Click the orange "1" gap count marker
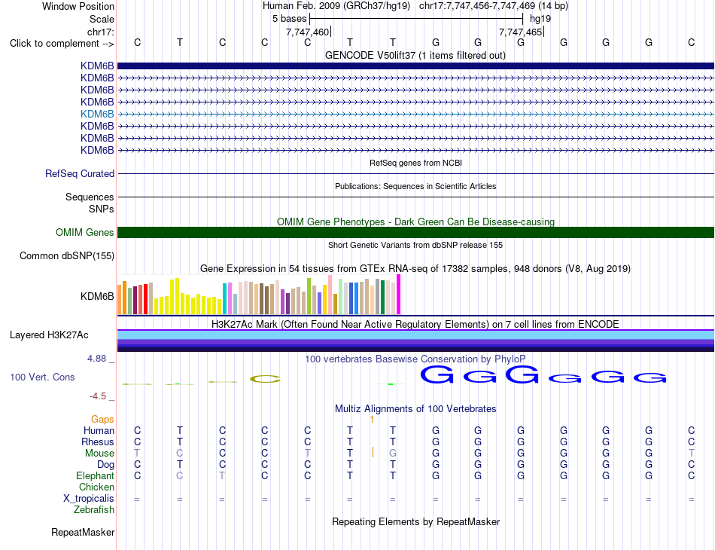 pos(372,420)
